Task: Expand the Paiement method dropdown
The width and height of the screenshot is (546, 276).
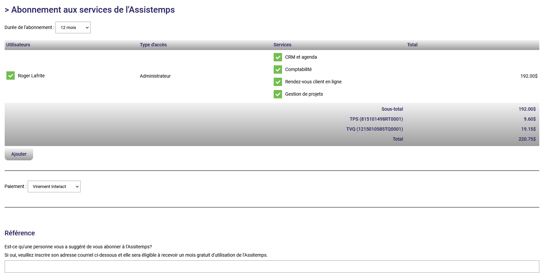Action: pyautogui.click(x=54, y=187)
